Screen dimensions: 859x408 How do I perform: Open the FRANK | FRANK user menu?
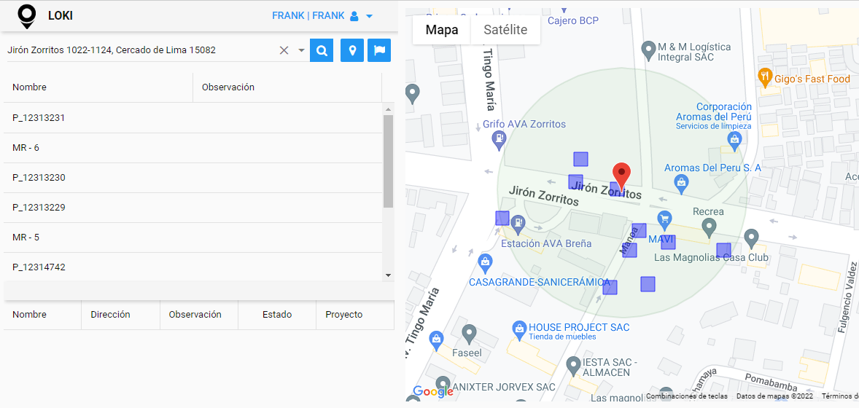click(x=322, y=16)
